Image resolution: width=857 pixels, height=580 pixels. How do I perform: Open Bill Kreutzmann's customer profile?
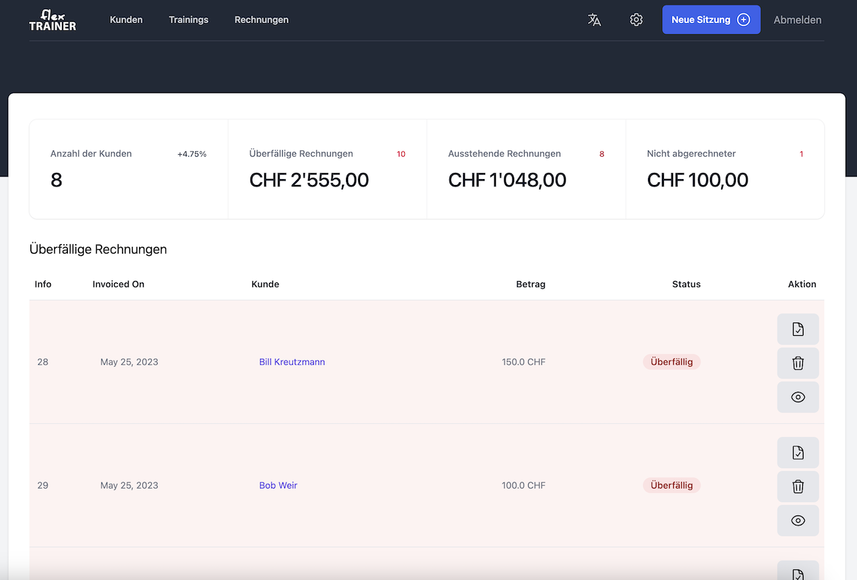point(292,361)
